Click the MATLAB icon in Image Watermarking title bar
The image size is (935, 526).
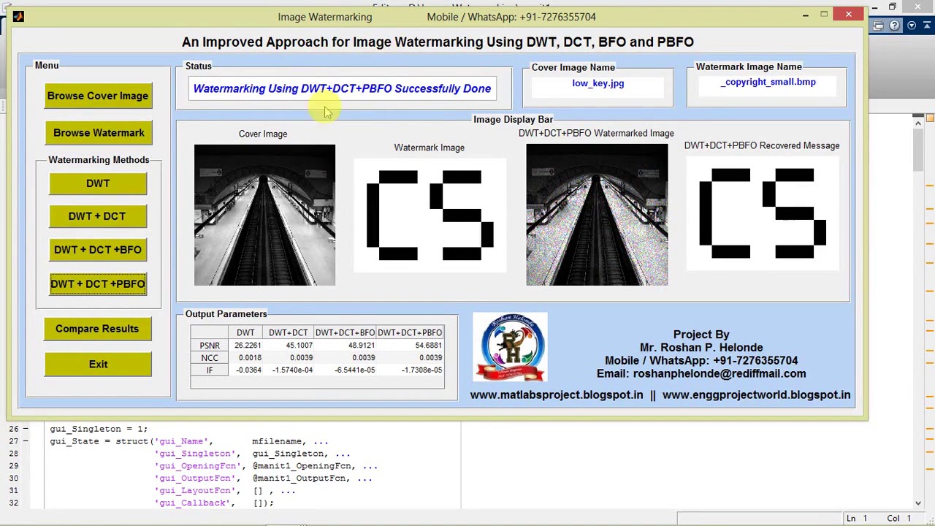pyautogui.click(x=18, y=16)
